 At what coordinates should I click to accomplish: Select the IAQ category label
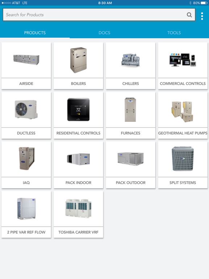click(26, 183)
